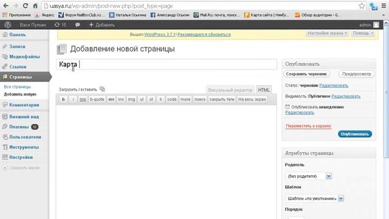Screen dimensions: 389x219
Task: Open comments bubble in admin bar
Action: click(x=78, y=25)
